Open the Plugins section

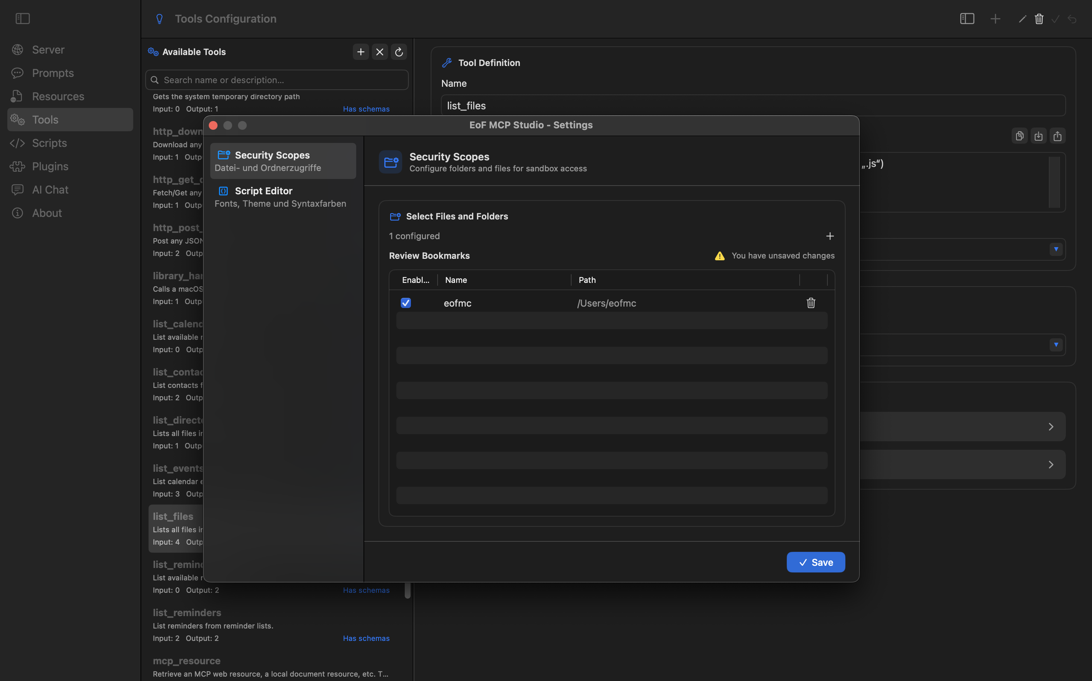tap(70, 166)
